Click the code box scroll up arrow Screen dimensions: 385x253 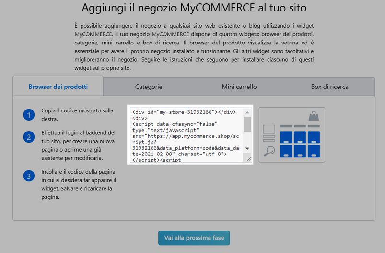click(247, 112)
